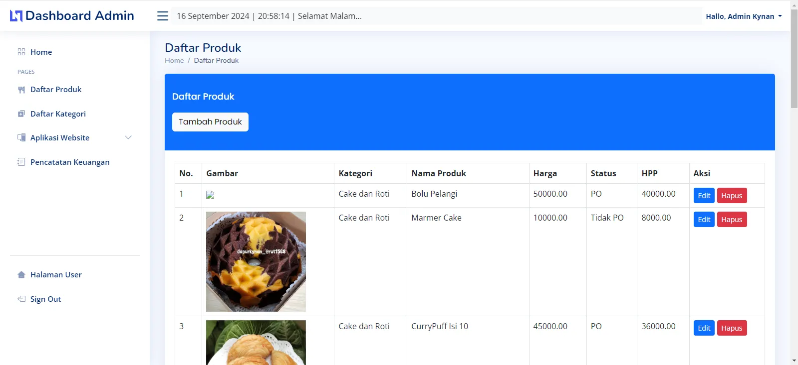Expand the Aplikasi Website chevron

[128, 138]
